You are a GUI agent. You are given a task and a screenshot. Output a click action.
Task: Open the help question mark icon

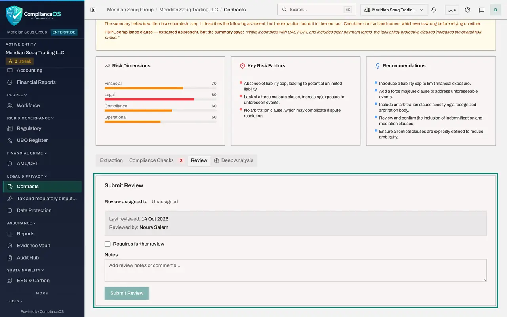click(x=467, y=10)
